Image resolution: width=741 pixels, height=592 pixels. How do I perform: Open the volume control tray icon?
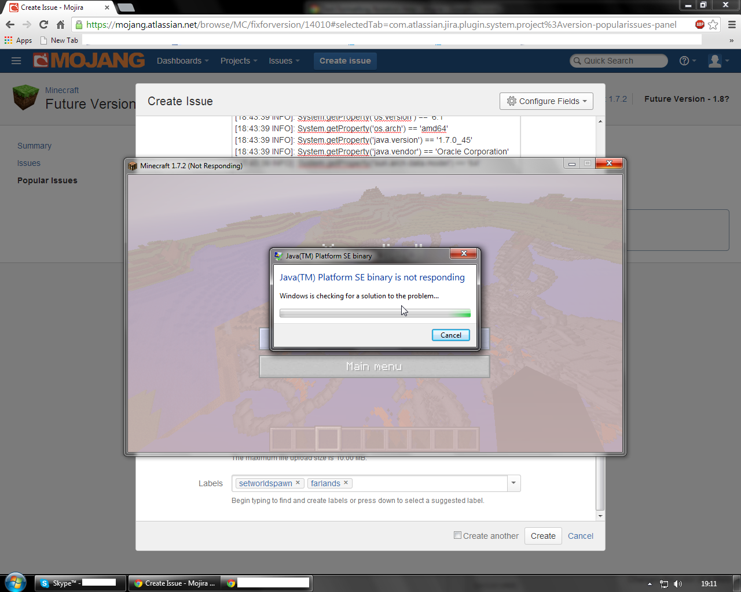pyautogui.click(x=678, y=584)
